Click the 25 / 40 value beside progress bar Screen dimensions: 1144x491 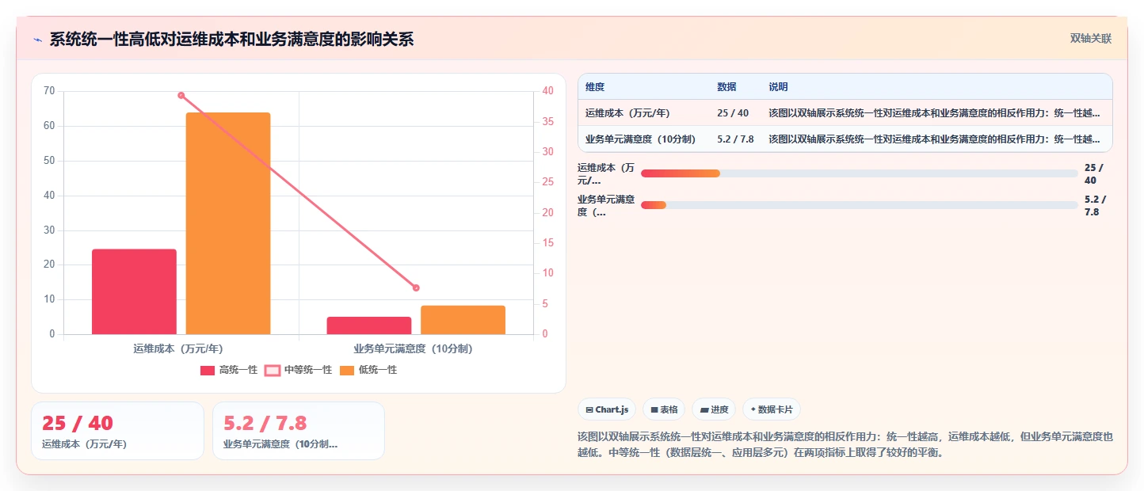[x=1093, y=174]
